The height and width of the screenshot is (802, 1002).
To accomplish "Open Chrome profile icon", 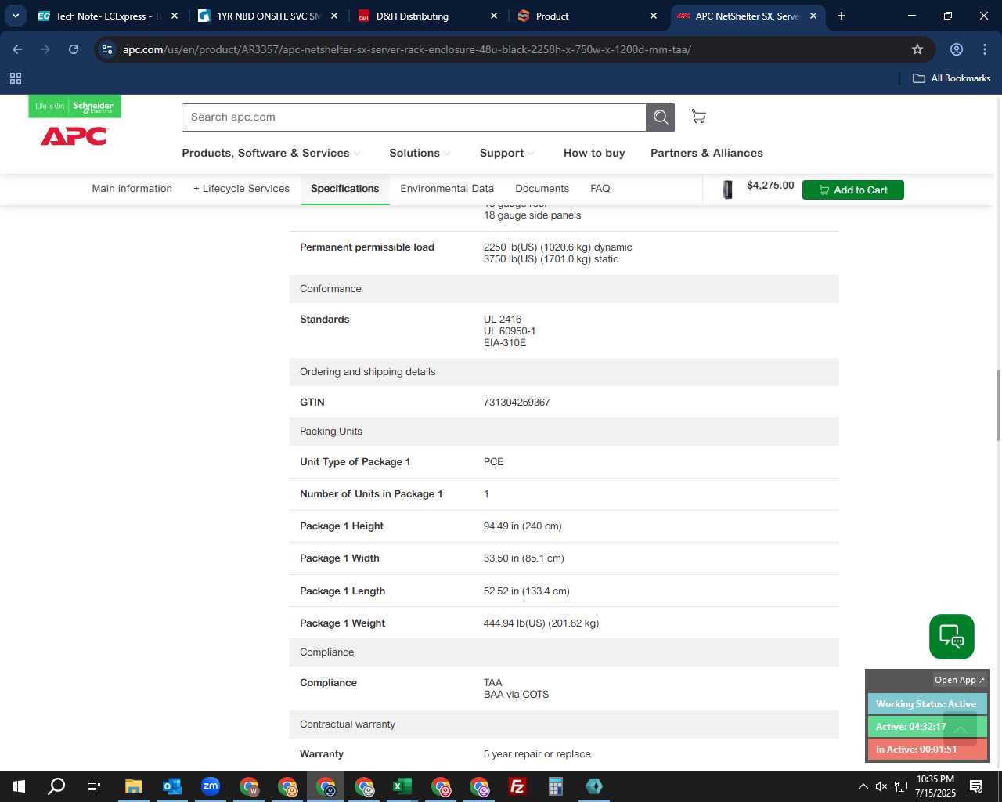I will pyautogui.click(x=957, y=49).
